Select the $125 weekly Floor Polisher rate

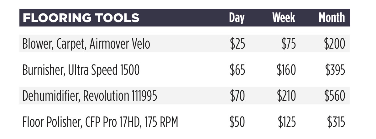coord(286,122)
